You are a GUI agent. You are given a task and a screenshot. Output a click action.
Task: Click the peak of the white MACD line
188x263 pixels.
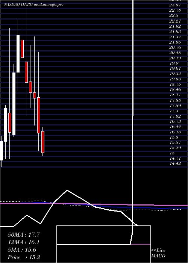click(67, 190)
